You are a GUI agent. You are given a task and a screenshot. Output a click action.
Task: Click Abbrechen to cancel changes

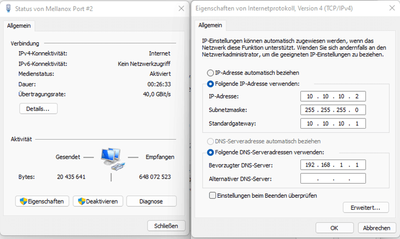click(x=377, y=228)
